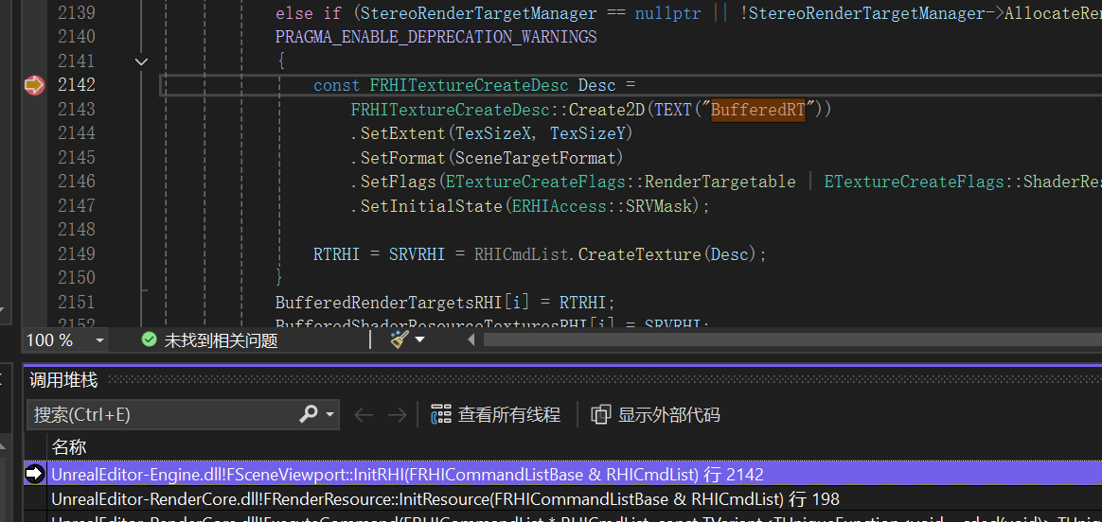
Task: Click the call stack search magnifier icon
Action: (x=309, y=414)
